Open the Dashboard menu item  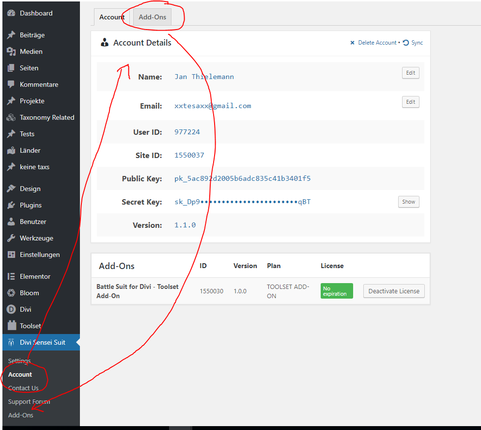pyautogui.click(x=41, y=13)
